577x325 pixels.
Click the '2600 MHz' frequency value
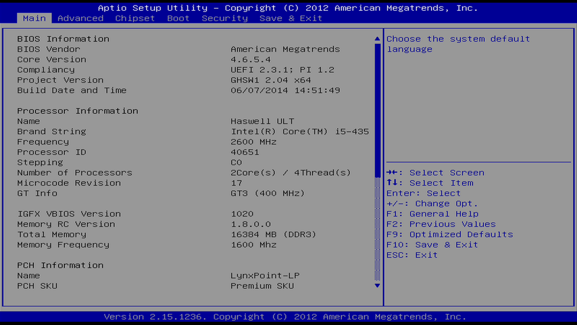254,142
